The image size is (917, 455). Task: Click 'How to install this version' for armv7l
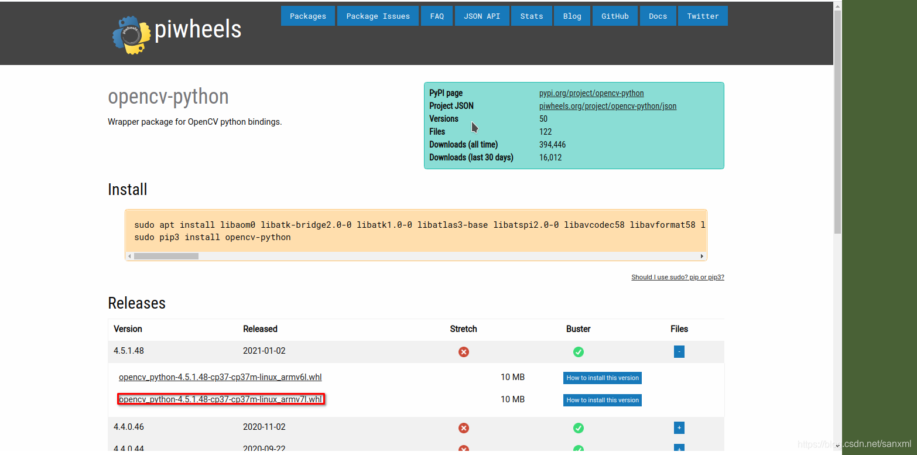coord(603,400)
